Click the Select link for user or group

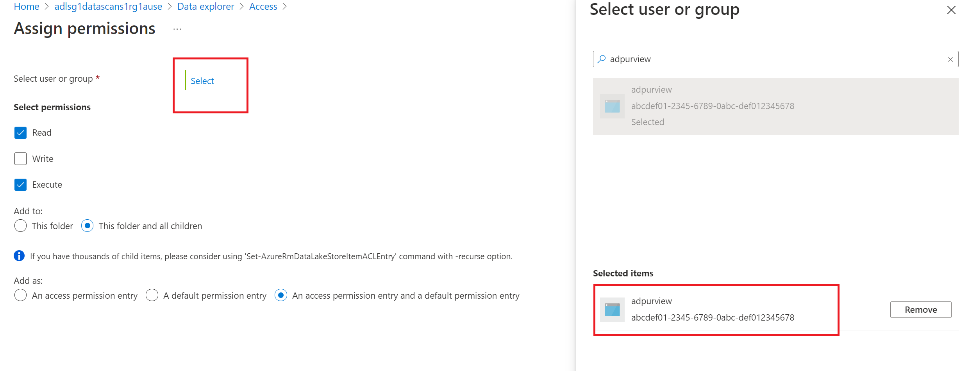pyautogui.click(x=202, y=81)
